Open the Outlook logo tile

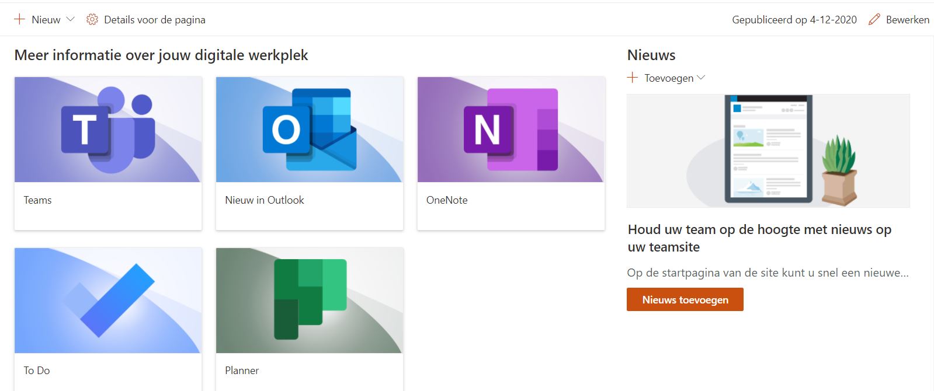coord(310,130)
